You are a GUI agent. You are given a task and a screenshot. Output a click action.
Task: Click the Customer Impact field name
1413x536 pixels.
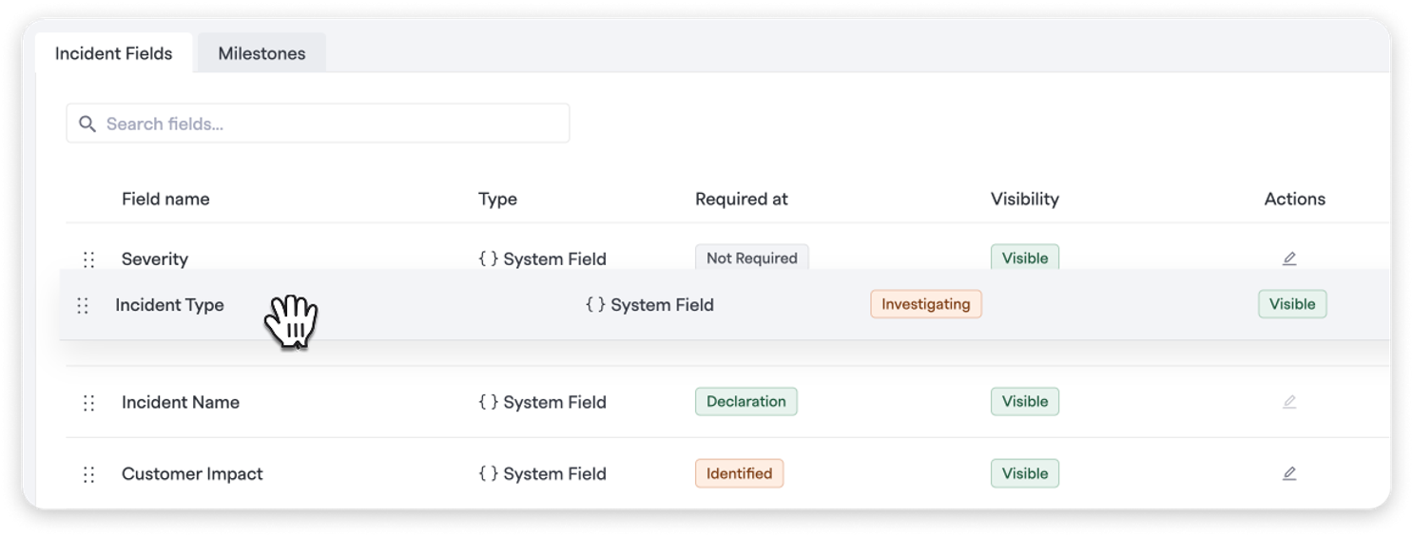coord(192,473)
